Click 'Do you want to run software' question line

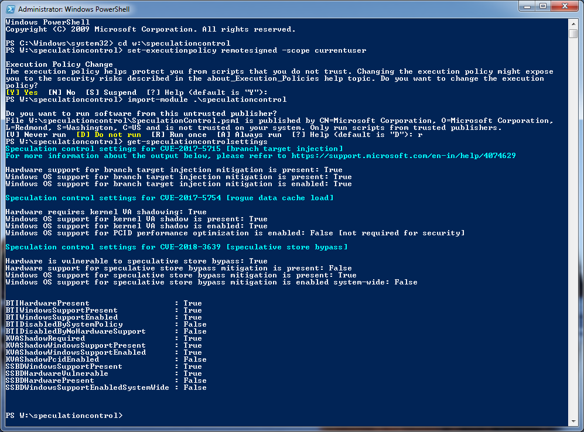pyautogui.click(x=142, y=114)
